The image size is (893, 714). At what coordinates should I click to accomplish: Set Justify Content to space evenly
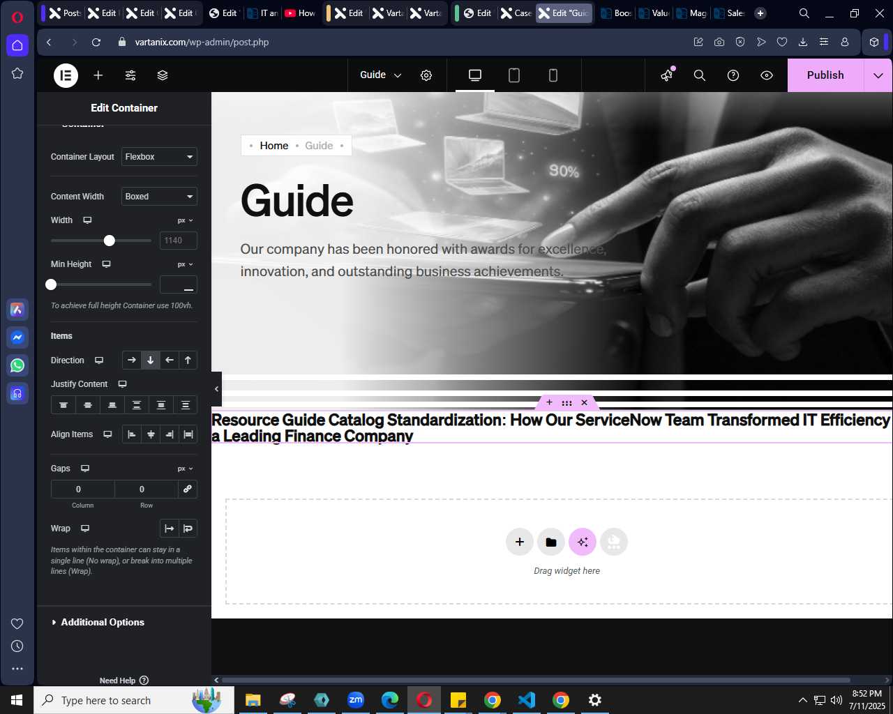[186, 405]
